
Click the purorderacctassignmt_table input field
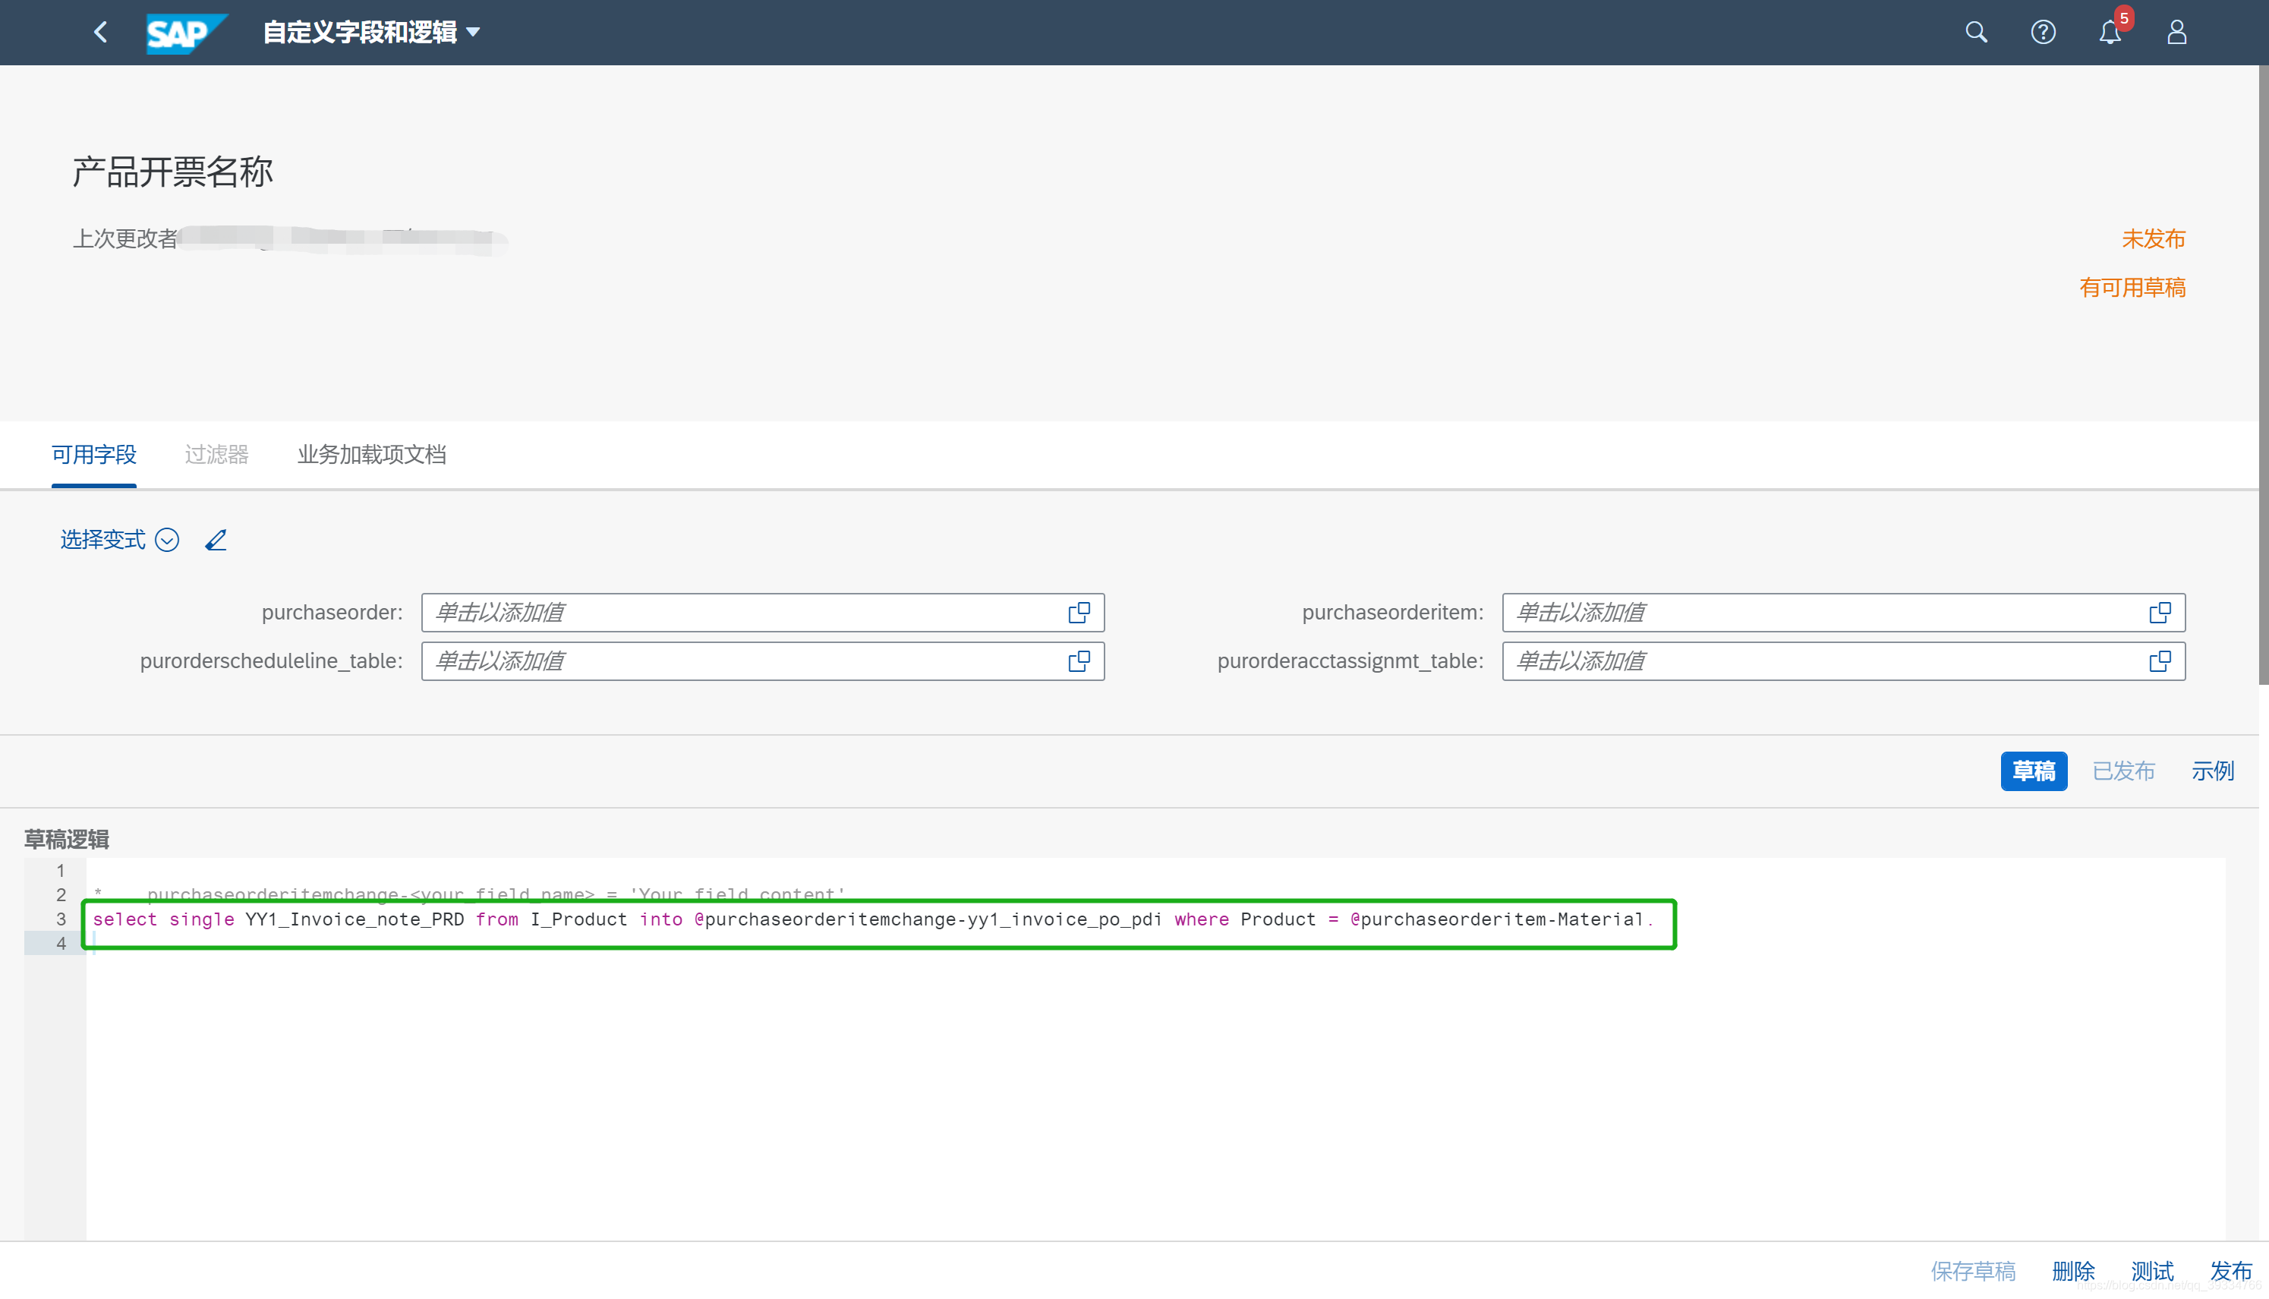[x=1844, y=661]
